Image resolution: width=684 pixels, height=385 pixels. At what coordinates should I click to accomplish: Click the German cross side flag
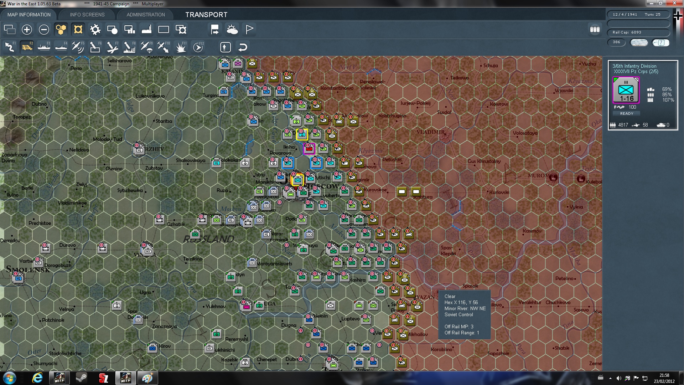678,16
